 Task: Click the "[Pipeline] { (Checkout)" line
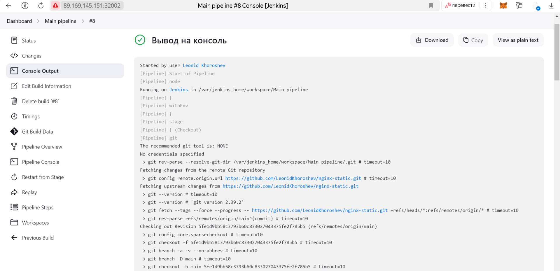(171, 130)
